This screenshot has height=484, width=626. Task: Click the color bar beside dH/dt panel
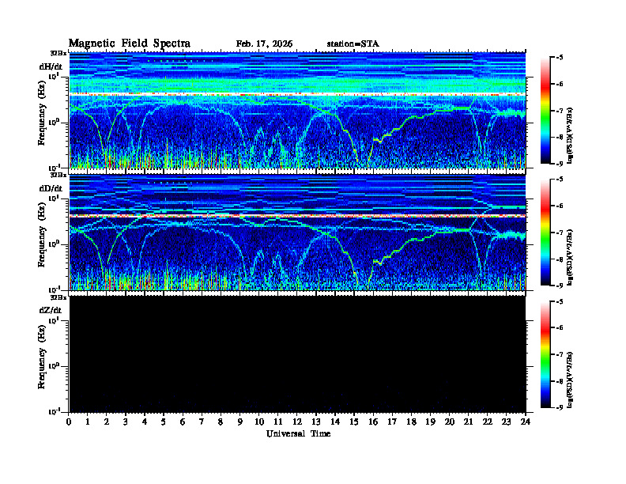click(x=545, y=111)
